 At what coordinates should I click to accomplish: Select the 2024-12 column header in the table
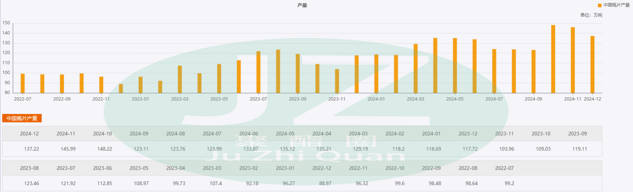coord(29,134)
